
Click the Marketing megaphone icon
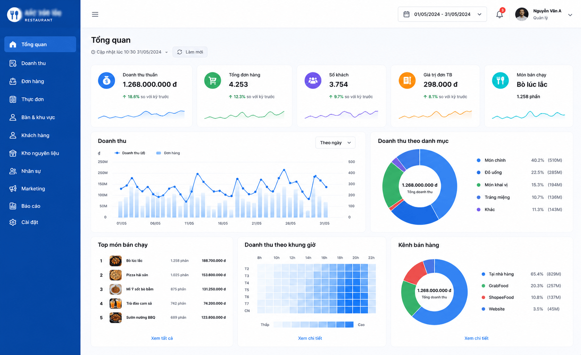pyautogui.click(x=13, y=189)
